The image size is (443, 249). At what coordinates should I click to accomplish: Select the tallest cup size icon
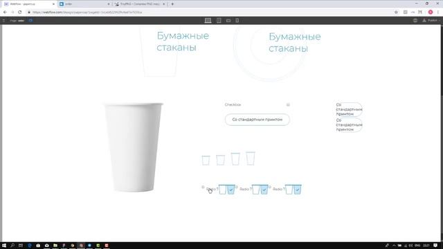251,158
